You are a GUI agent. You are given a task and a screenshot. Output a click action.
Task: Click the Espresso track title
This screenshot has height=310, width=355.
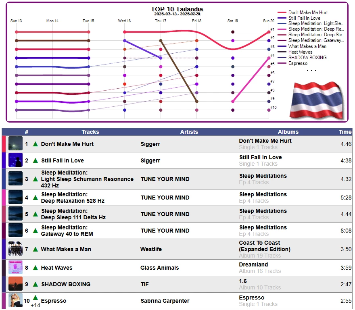[54, 301]
